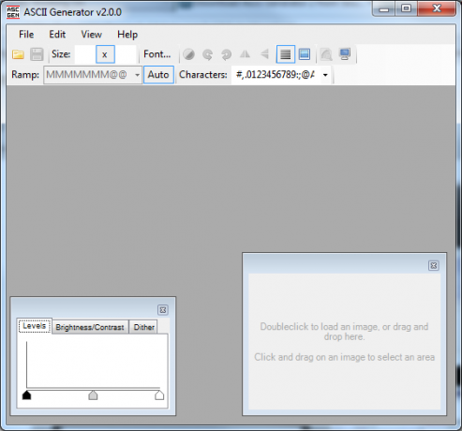
Task: Toggle the Auto ramp button
Action: (158, 75)
